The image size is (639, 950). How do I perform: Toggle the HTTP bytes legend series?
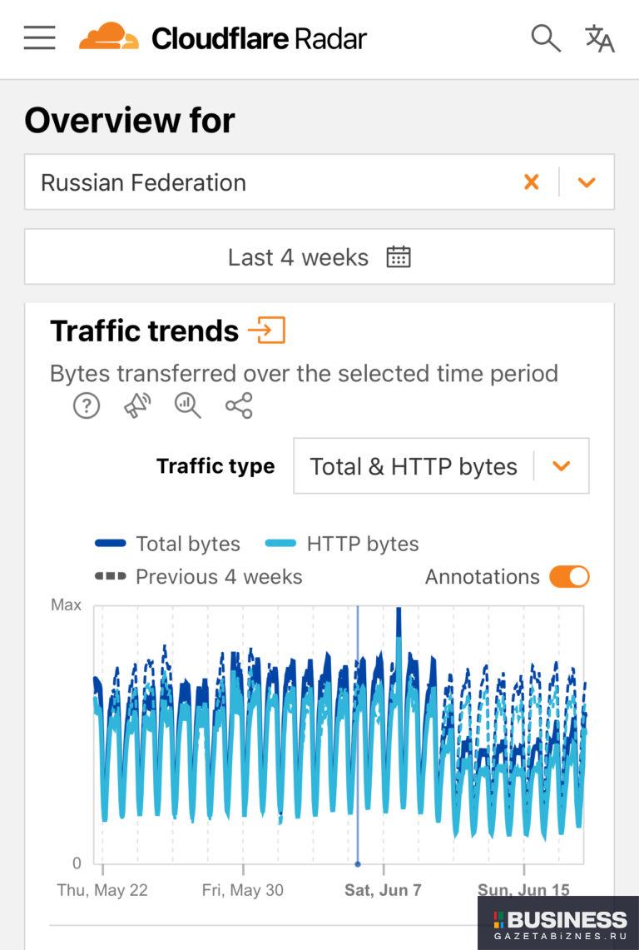(x=342, y=544)
